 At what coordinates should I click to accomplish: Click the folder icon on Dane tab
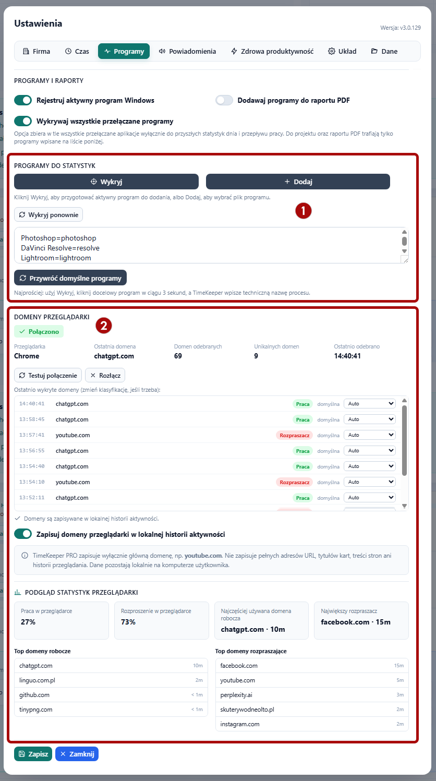point(374,51)
